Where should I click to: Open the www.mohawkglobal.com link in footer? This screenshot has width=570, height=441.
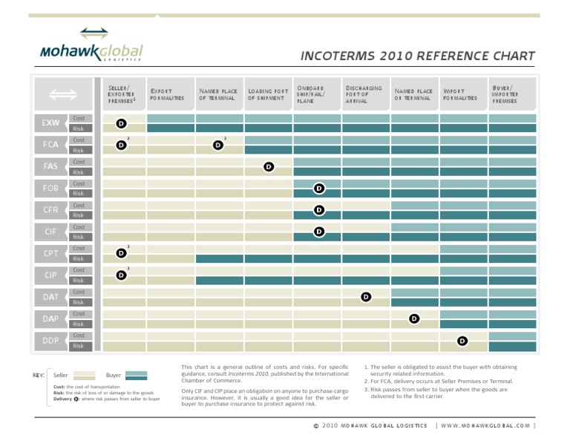tap(485, 425)
